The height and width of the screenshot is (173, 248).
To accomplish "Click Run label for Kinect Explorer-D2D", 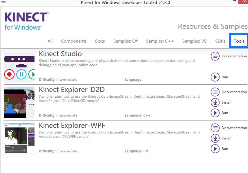I will (225, 113).
